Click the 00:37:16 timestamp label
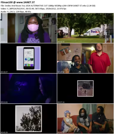 pyautogui.click(x=61, y=102)
